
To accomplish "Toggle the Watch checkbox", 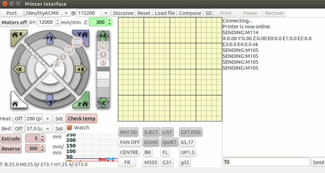I will point(69,128).
